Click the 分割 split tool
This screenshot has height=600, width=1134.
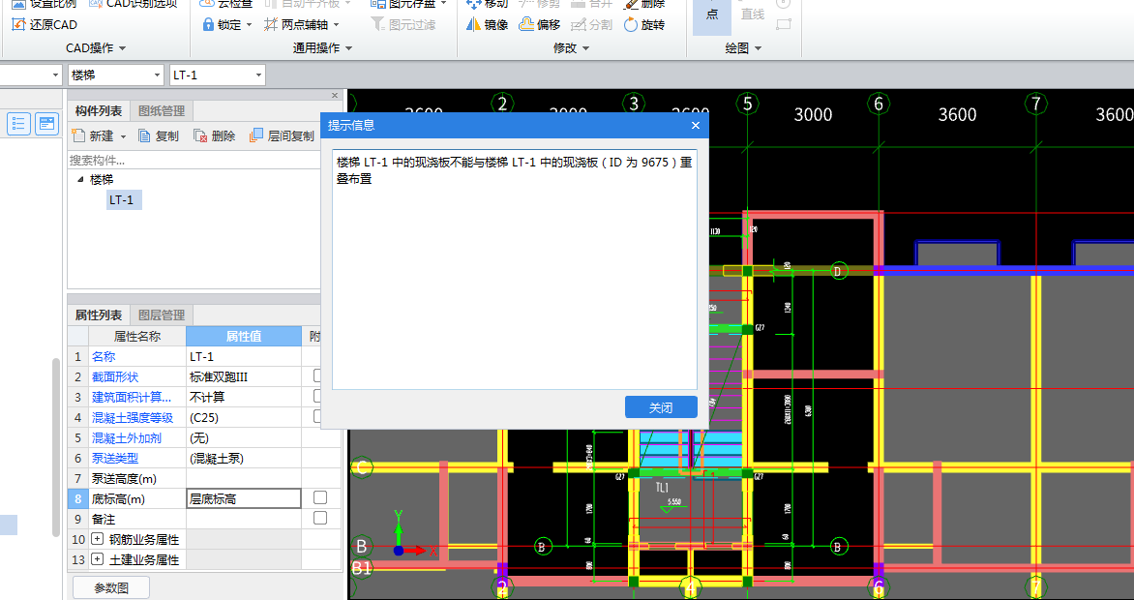click(591, 24)
